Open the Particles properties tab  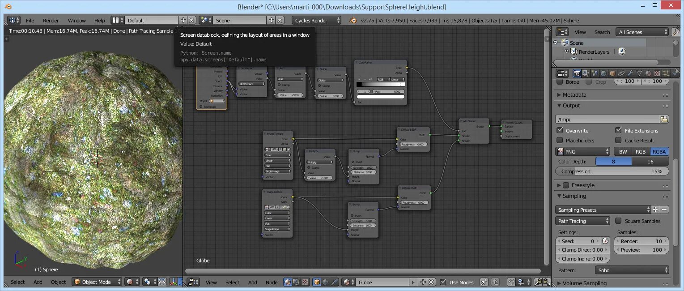[x=666, y=73]
